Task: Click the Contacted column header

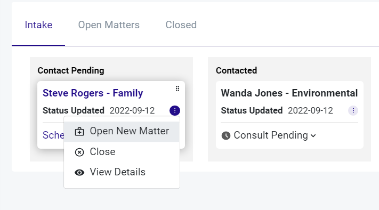Action: point(236,70)
